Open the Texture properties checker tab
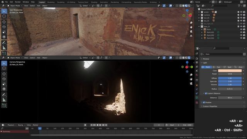The width and height of the screenshot is (247, 139). [x=197, y=103]
